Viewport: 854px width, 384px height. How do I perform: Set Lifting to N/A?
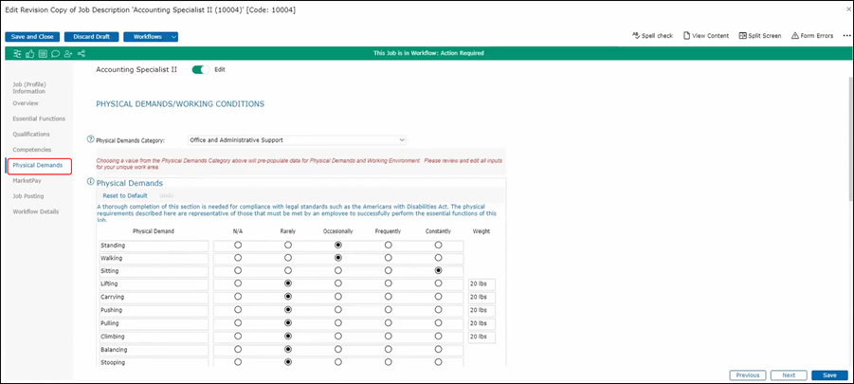click(x=238, y=283)
